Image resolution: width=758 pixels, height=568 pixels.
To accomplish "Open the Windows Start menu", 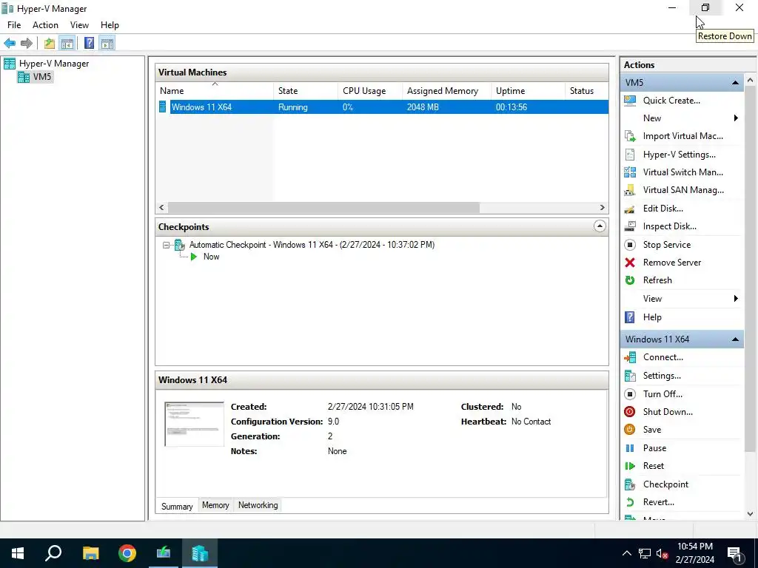I will point(18,553).
